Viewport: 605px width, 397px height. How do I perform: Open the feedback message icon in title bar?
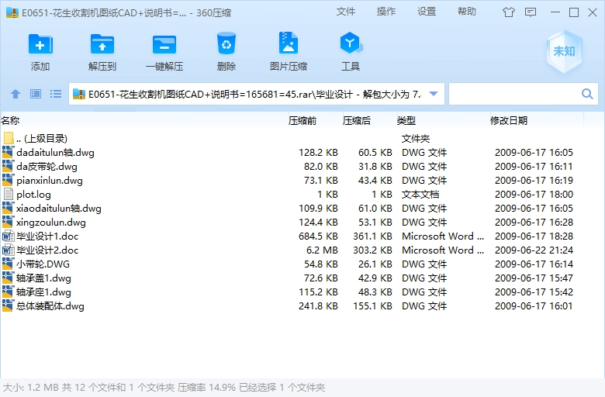tap(531, 12)
